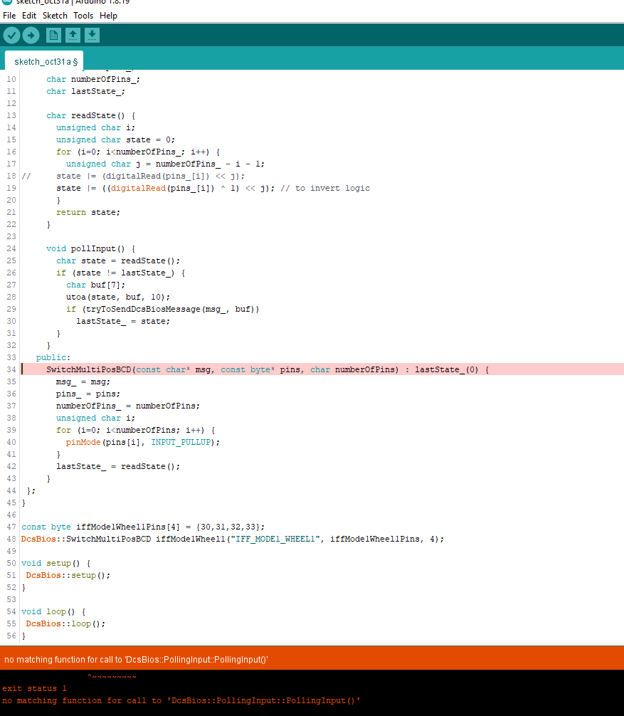The image size is (624, 716).
Task: Click line number 48 in the gutter
Action: [11, 539]
